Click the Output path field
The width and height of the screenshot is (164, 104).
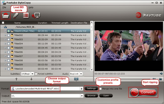click(x=46, y=96)
